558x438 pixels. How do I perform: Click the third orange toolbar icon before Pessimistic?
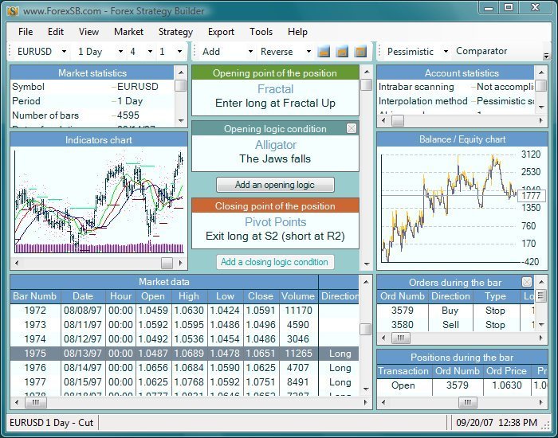[360, 52]
